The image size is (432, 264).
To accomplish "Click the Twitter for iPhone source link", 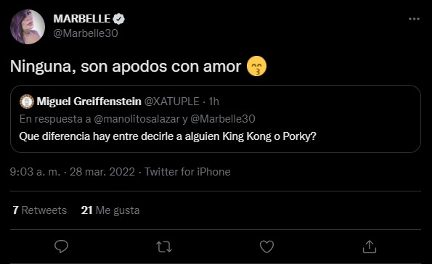I will click(x=187, y=172).
